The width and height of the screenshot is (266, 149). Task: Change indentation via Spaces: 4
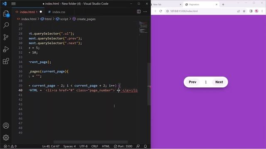69,146
